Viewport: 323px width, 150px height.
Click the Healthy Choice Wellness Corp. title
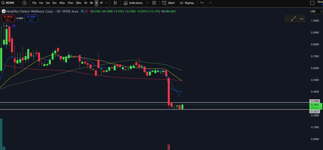(x=30, y=11)
